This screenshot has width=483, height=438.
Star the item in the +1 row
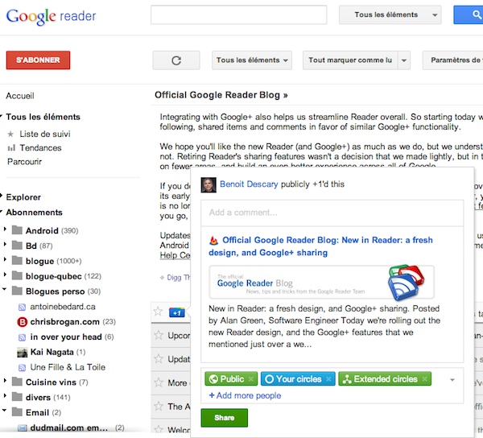[159, 312]
